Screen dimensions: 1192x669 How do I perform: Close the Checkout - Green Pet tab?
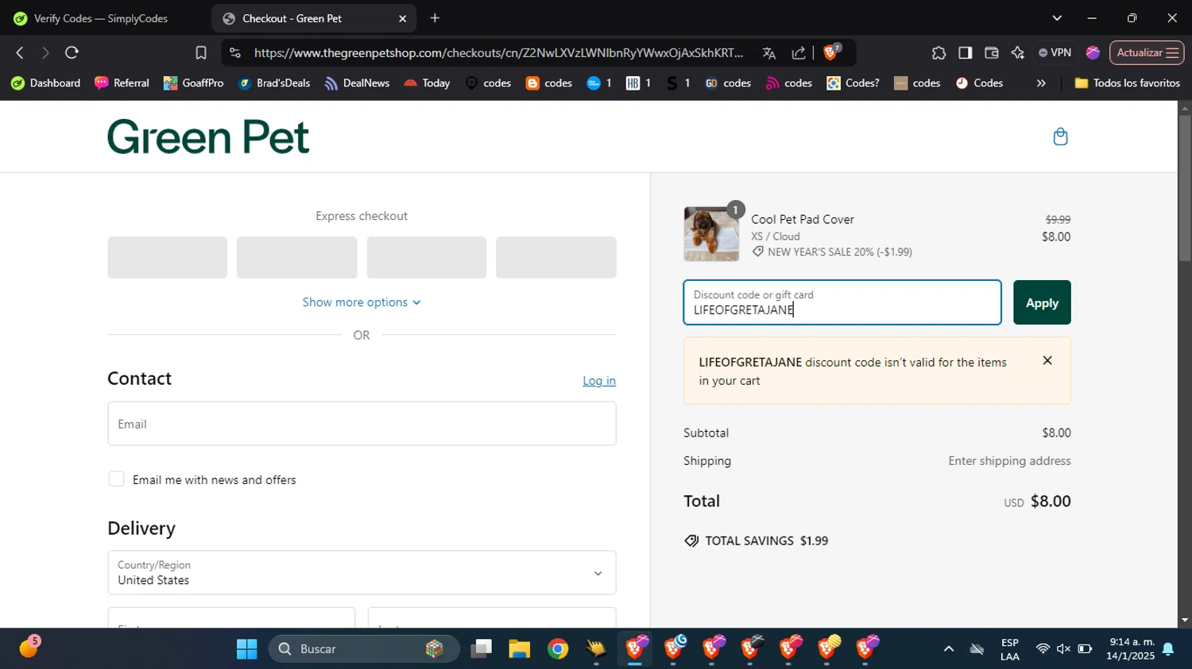point(402,18)
